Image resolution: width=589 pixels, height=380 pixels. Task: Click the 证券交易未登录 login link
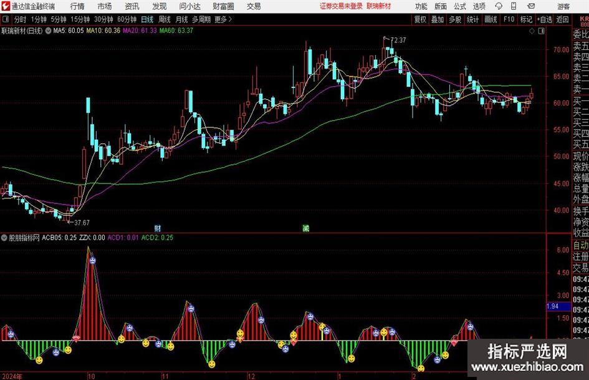[x=341, y=6]
